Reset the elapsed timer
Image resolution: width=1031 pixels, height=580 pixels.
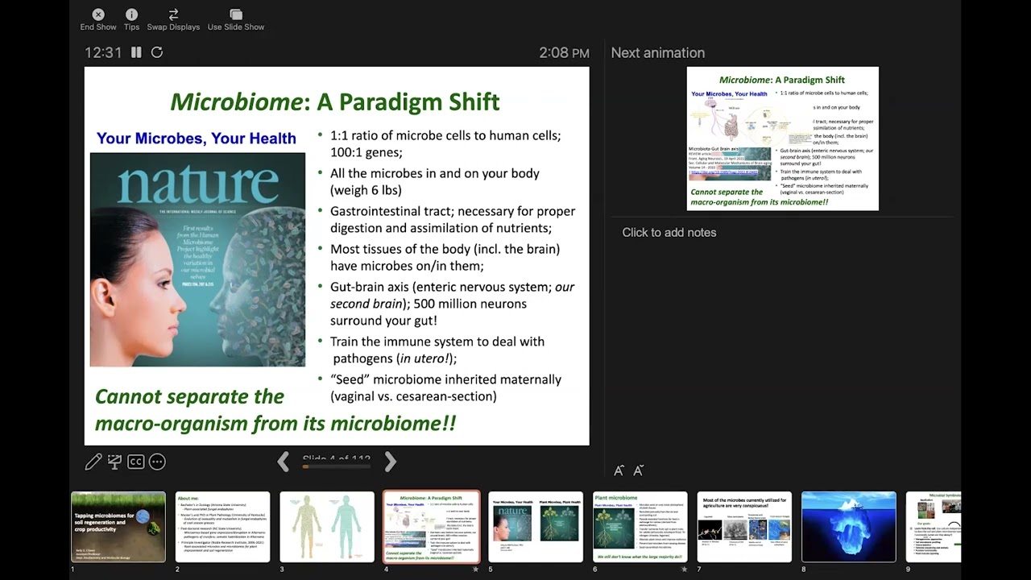157,52
